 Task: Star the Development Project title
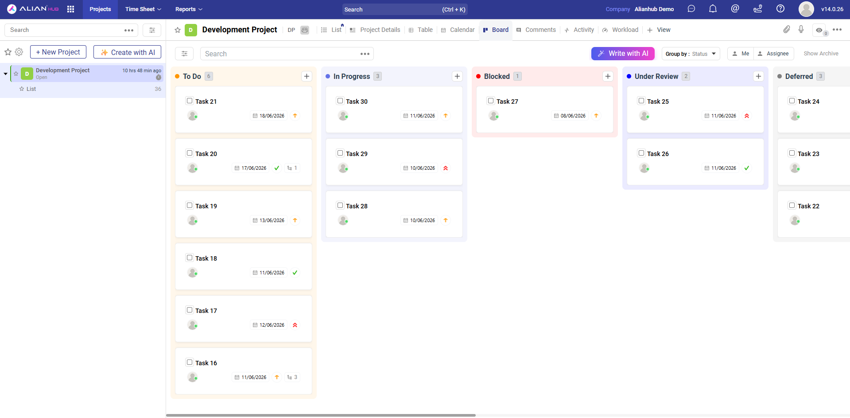click(178, 30)
